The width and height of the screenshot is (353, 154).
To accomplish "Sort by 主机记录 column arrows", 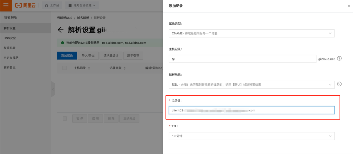I will point(89,68).
